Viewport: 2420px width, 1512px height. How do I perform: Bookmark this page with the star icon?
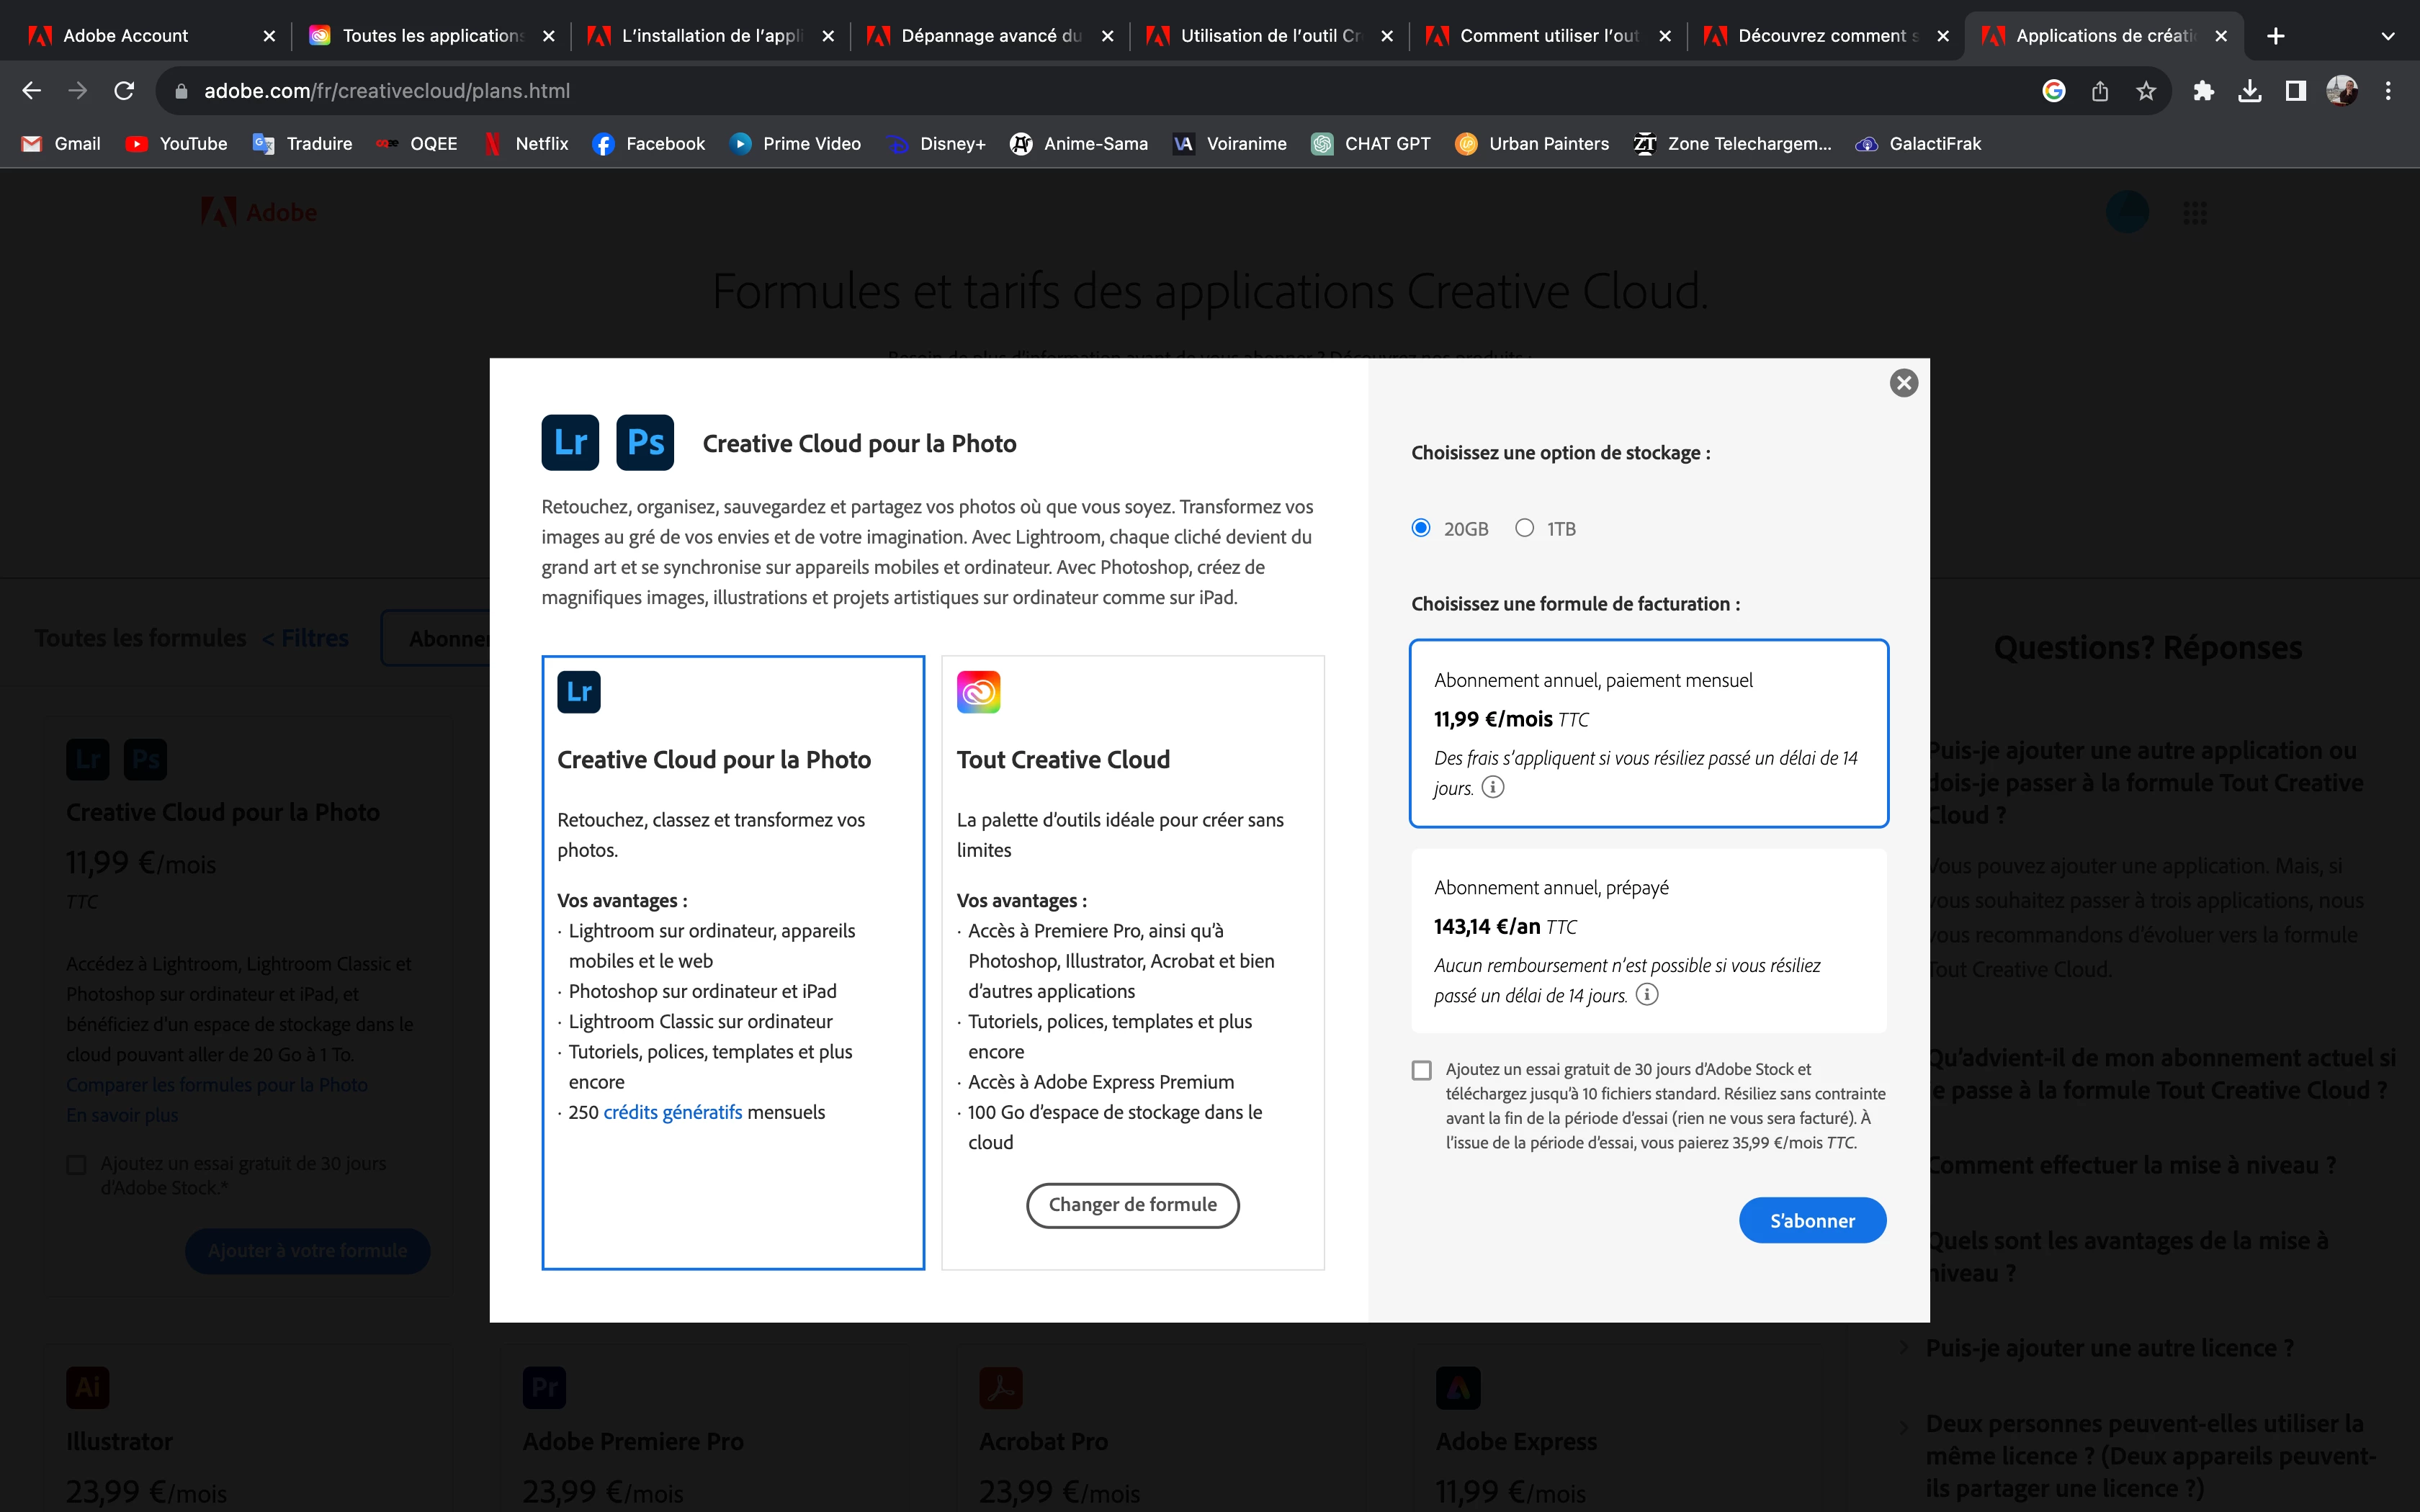tap(2146, 91)
